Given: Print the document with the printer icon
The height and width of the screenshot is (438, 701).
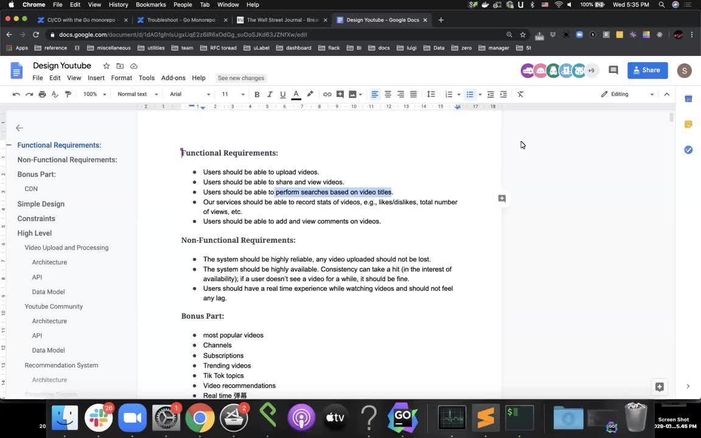Looking at the screenshot, I should pyautogui.click(x=42, y=94).
